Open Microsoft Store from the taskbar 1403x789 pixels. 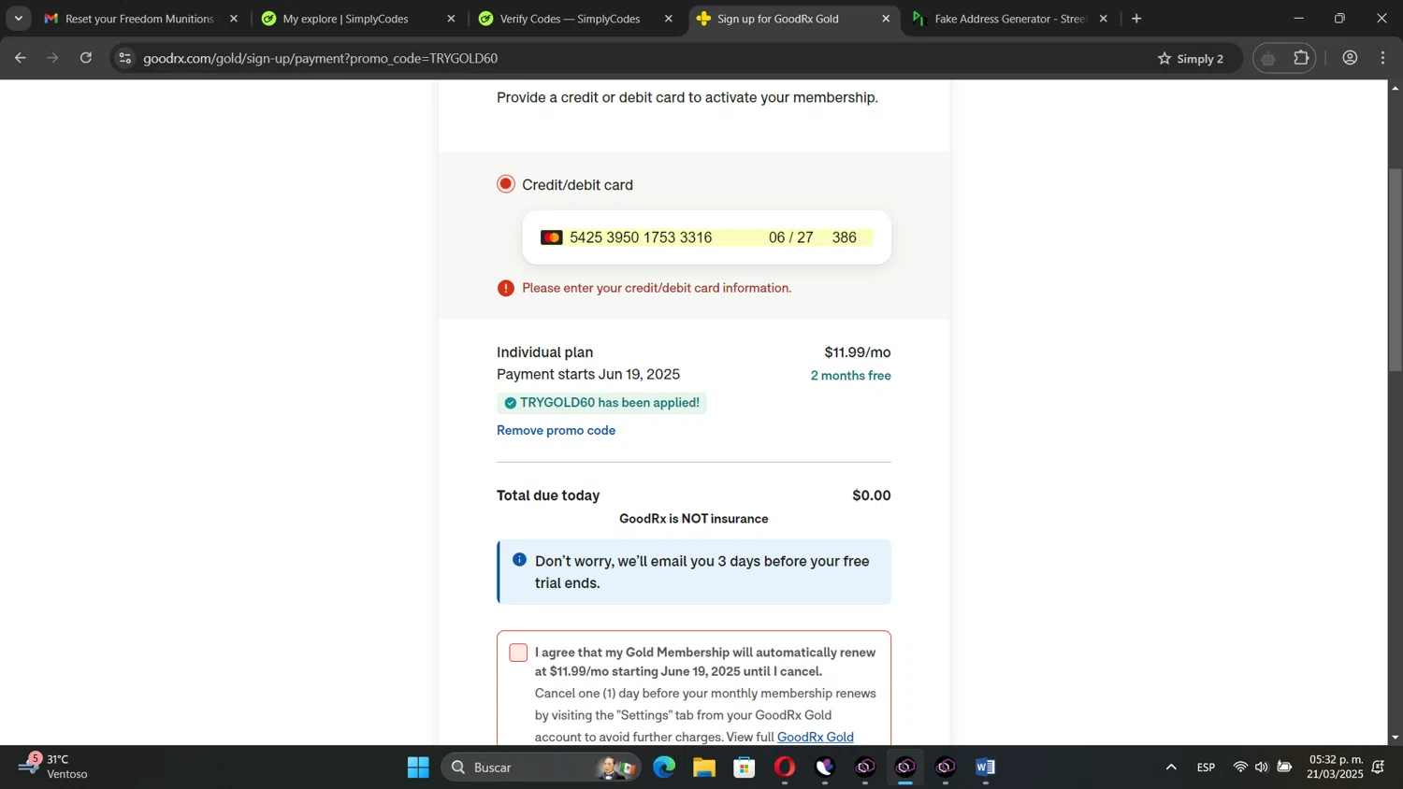745,767
